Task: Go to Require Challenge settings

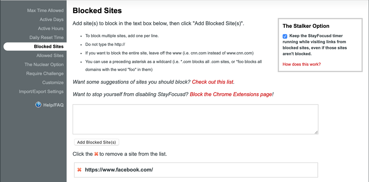Action: point(45,74)
